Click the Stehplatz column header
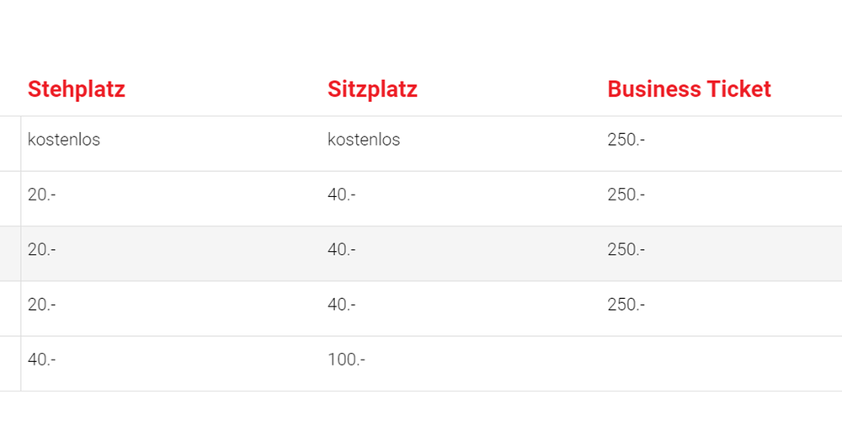The image size is (842, 421). tap(77, 89)
